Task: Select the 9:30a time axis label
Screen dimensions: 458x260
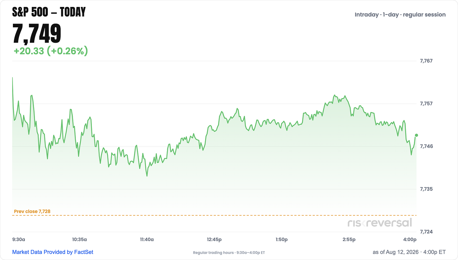Action: pyautogui.click(x=19, y=240)
